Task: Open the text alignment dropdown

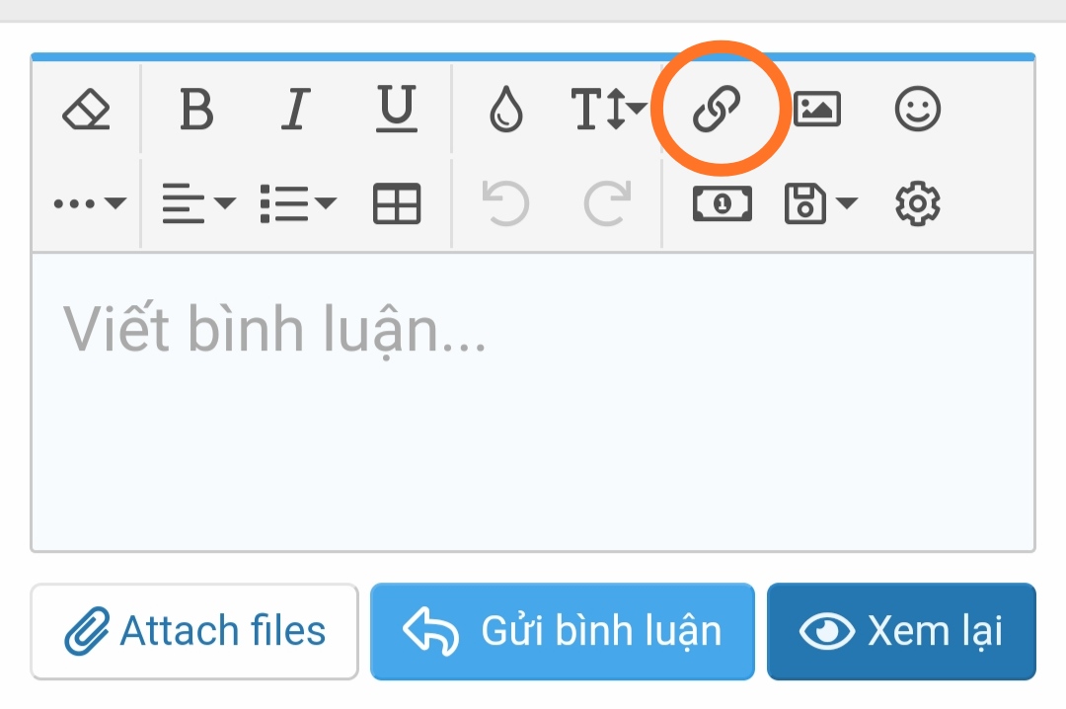Action: (197, 204)
